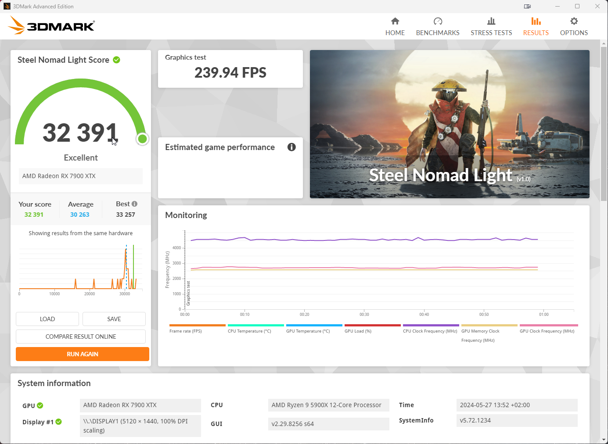Click the GPU Temperature blue legend swatch
This screenshot has width=608, height=444.
(x=314, y=325)
